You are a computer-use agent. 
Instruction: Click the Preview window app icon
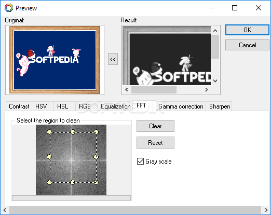click(9, 8)
